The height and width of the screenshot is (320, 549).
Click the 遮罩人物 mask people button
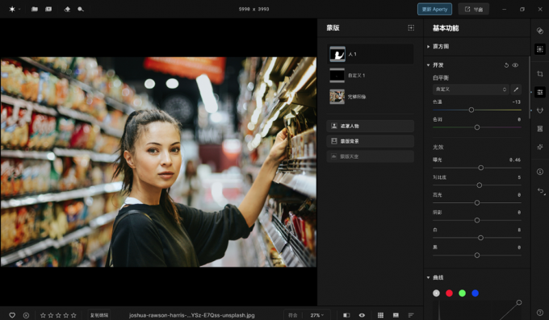pyautogui.click(x=370, y=126)
